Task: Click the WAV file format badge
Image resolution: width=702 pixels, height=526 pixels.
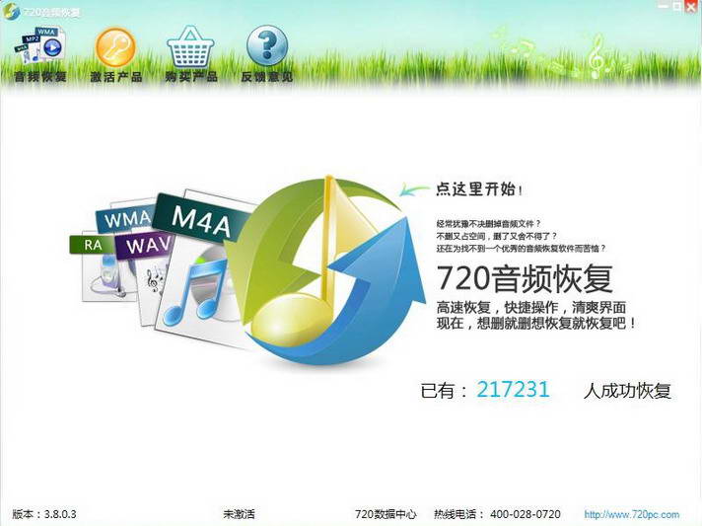Action: 146,246
